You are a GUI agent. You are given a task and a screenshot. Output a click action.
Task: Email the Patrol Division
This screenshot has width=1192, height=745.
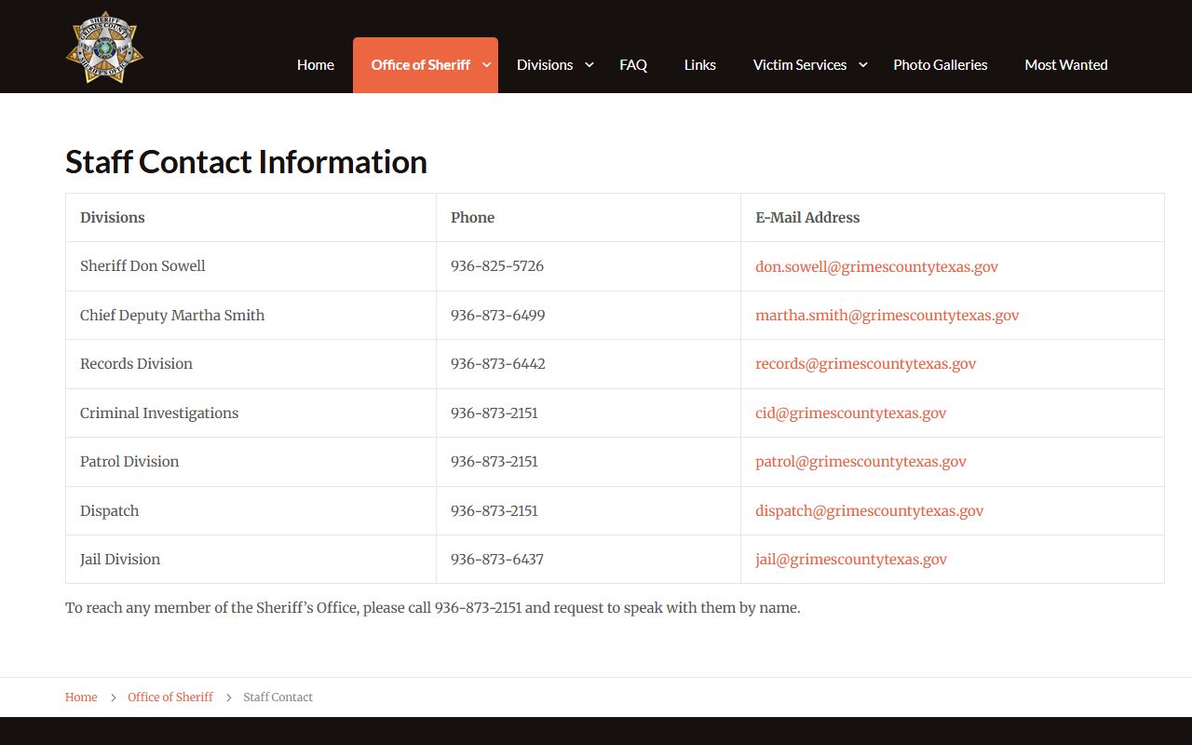860,462
